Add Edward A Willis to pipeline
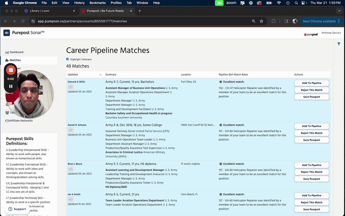The width and height of the screenshot is (345, 216). tap(312, 83)
